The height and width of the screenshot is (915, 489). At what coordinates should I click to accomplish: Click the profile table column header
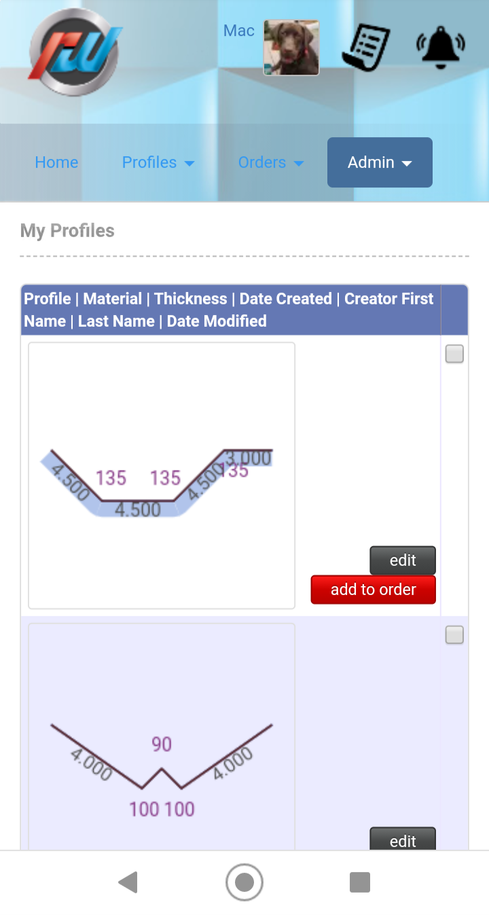click(231, 310)
